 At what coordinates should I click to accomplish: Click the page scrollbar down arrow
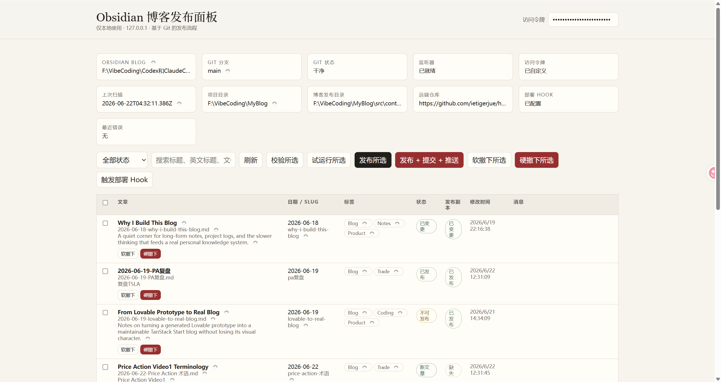pyautogui.click(x=718, y=379)
